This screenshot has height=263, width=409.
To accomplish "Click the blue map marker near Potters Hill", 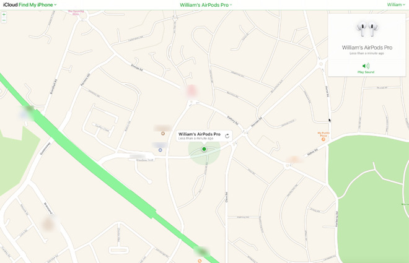I will (160, 150).
